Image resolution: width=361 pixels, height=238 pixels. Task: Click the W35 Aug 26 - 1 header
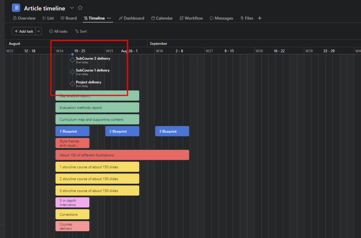[129, 51]
